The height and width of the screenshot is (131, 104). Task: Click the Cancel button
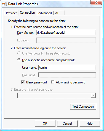coord(67,123)
